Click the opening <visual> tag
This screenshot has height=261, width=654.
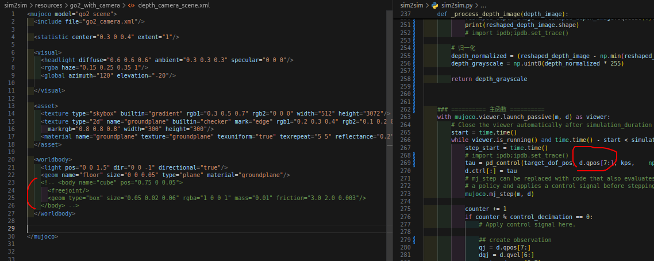coord(48,52)
